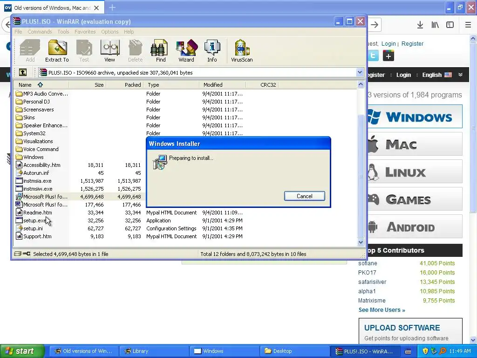
Task: Toggle Firefox sidebar icon
Action: coord(450,25)
